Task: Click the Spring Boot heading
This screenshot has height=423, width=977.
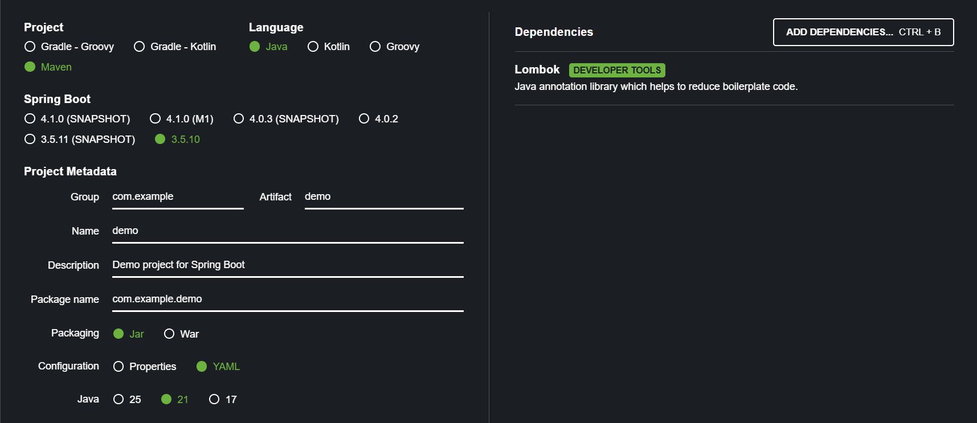Action: [x=57, y=99]
